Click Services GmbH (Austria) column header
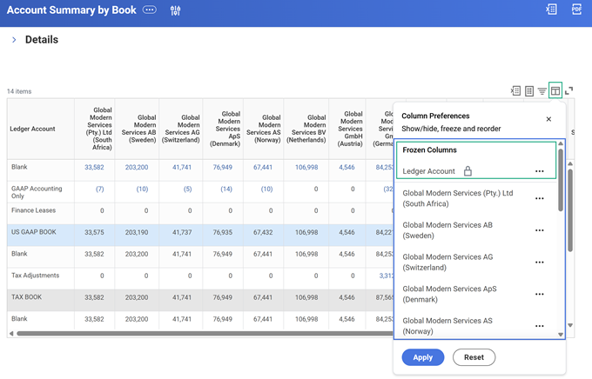 pos(347,129)
